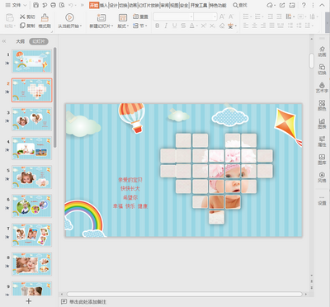Open the 图库 (Gallery) side panel icon

(x=322, y=159)
